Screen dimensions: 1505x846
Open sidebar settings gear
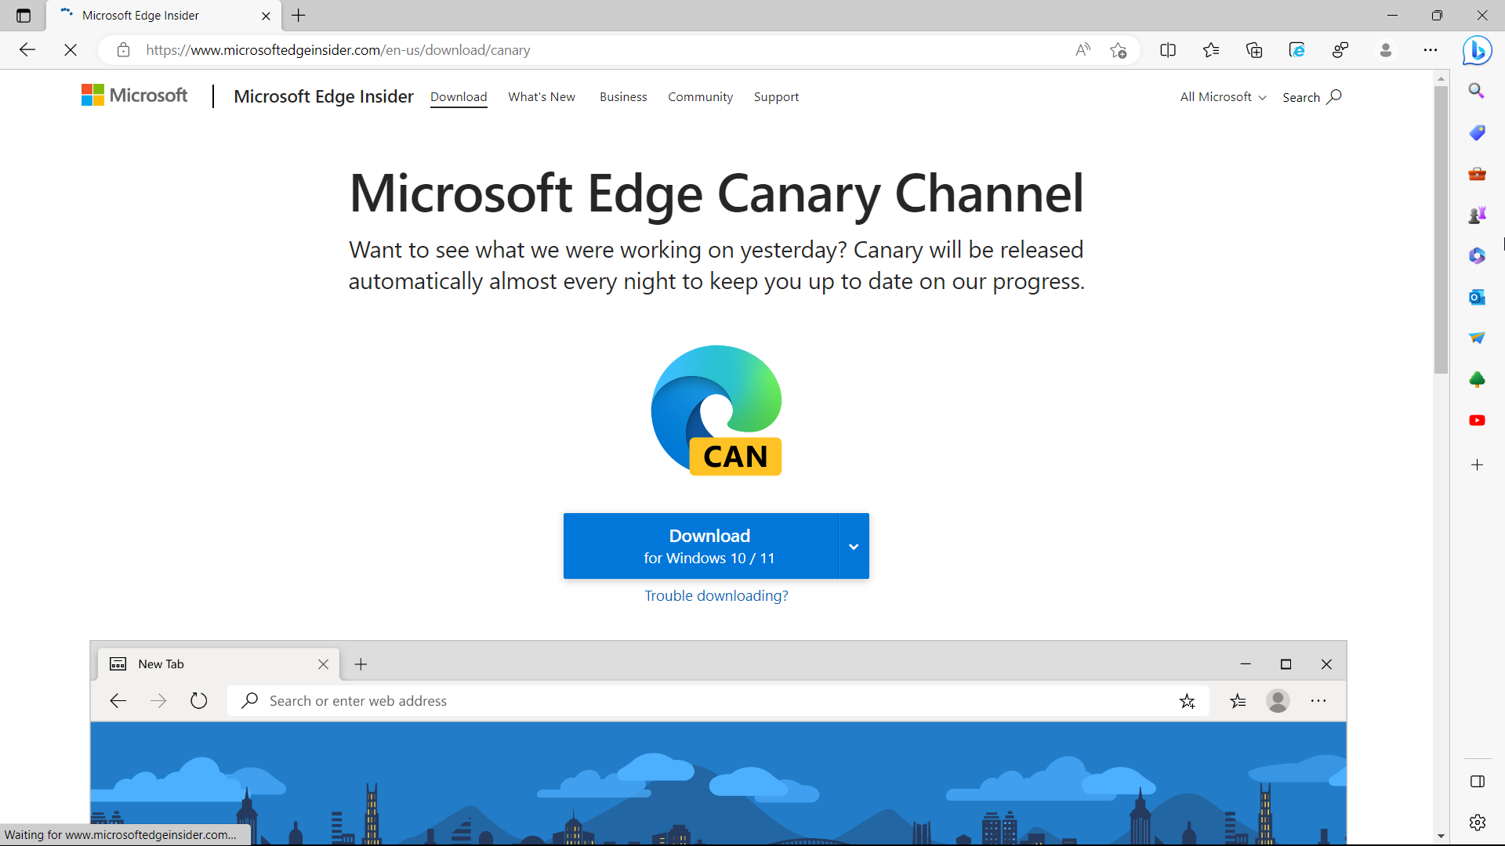tap(1477, 822)
